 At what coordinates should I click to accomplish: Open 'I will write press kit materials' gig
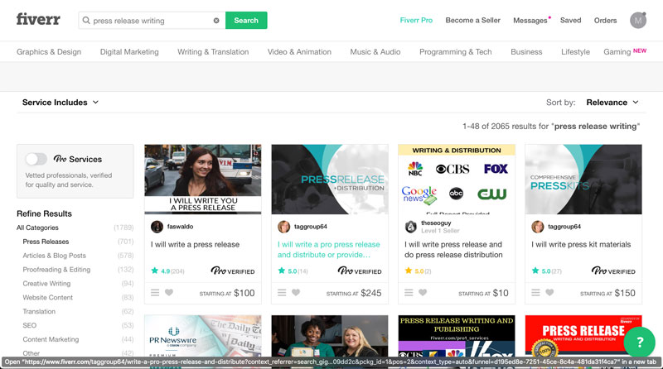(x=581, y=244)
